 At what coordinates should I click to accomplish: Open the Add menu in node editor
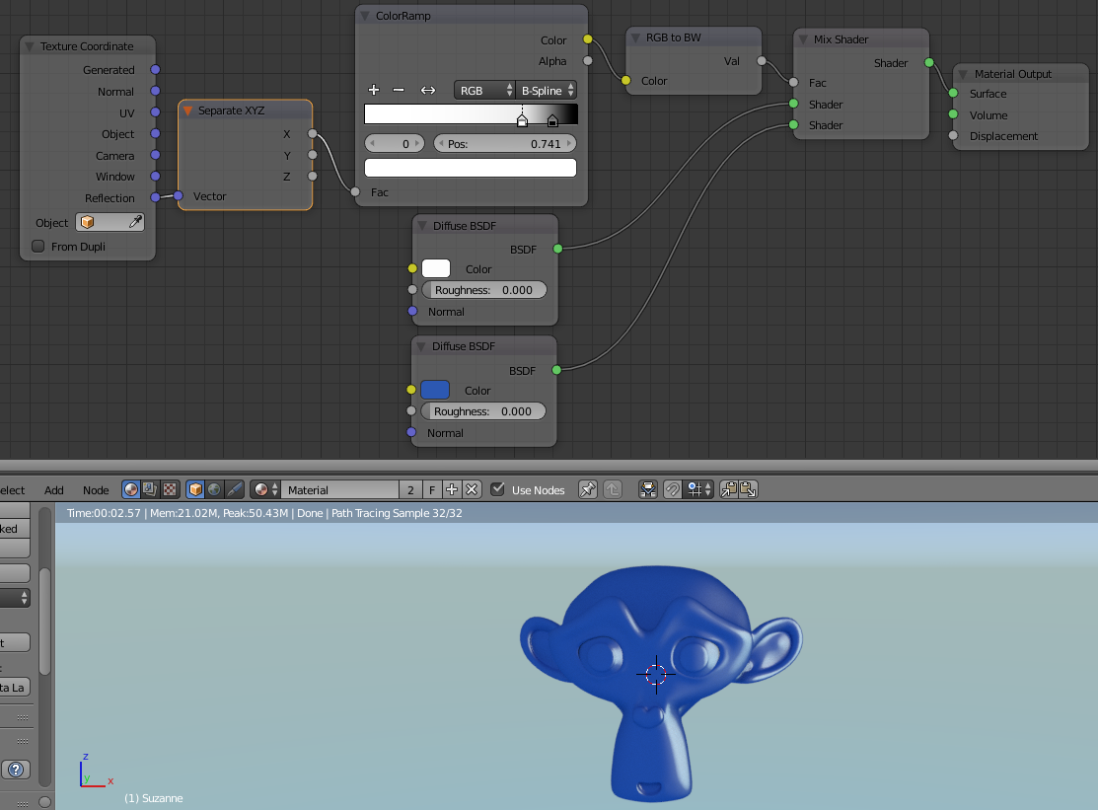tap(54, 490)
